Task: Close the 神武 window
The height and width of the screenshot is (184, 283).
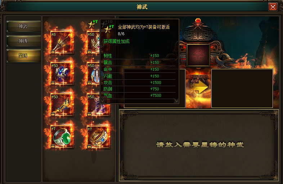Action: (x=273, y=7)
